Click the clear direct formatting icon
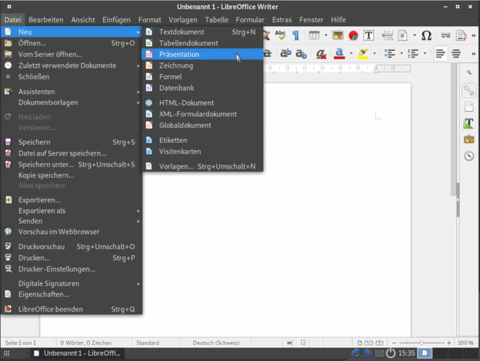 click(x=321, y=54)
